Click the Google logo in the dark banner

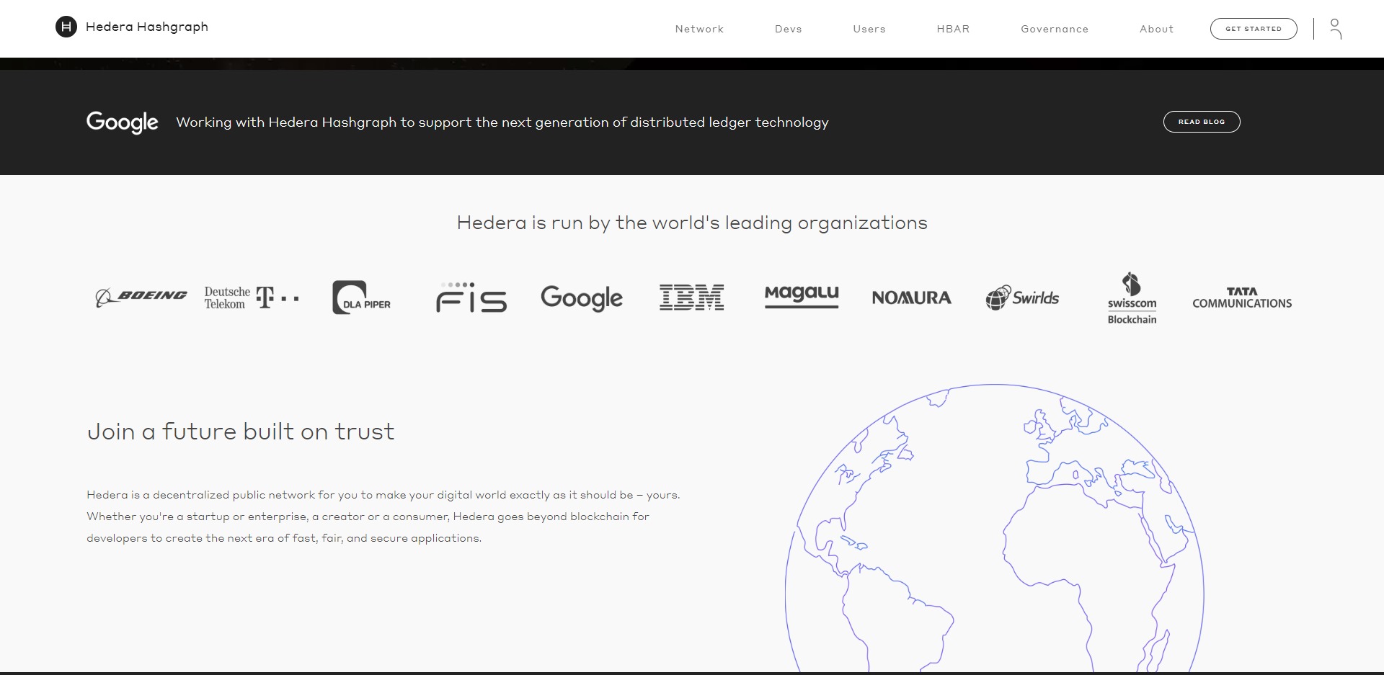click(123, 122)
